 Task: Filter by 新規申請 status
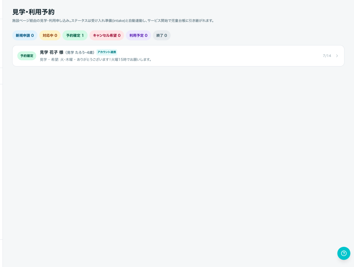25,35
